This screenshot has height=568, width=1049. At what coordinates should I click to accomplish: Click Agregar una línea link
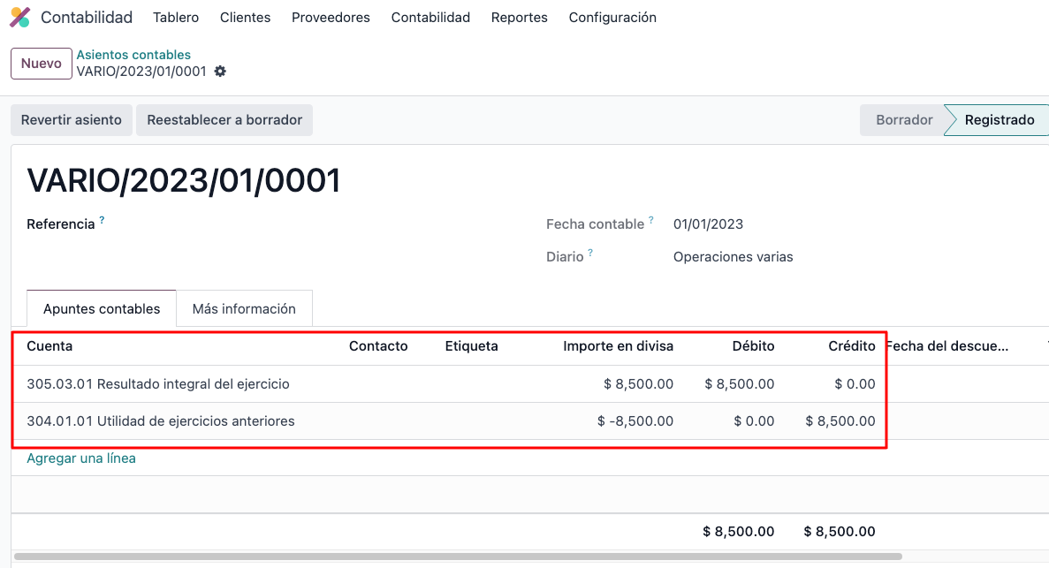81,458
